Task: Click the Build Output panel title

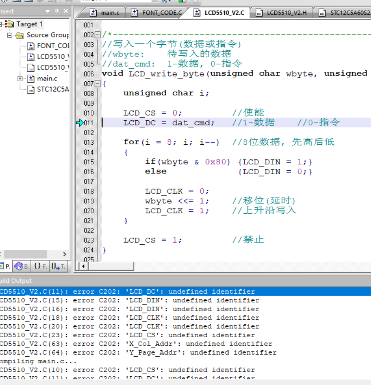Action: (16, 281)
